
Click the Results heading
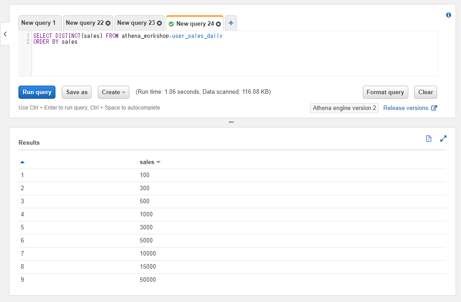(x=29, y=142)
